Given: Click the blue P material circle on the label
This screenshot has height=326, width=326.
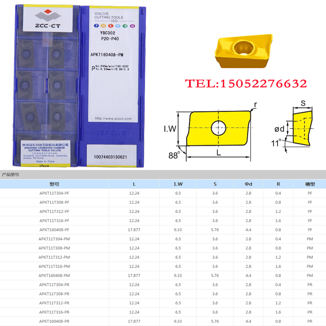Looking at the screenshot, I should (x=96, y=26).
